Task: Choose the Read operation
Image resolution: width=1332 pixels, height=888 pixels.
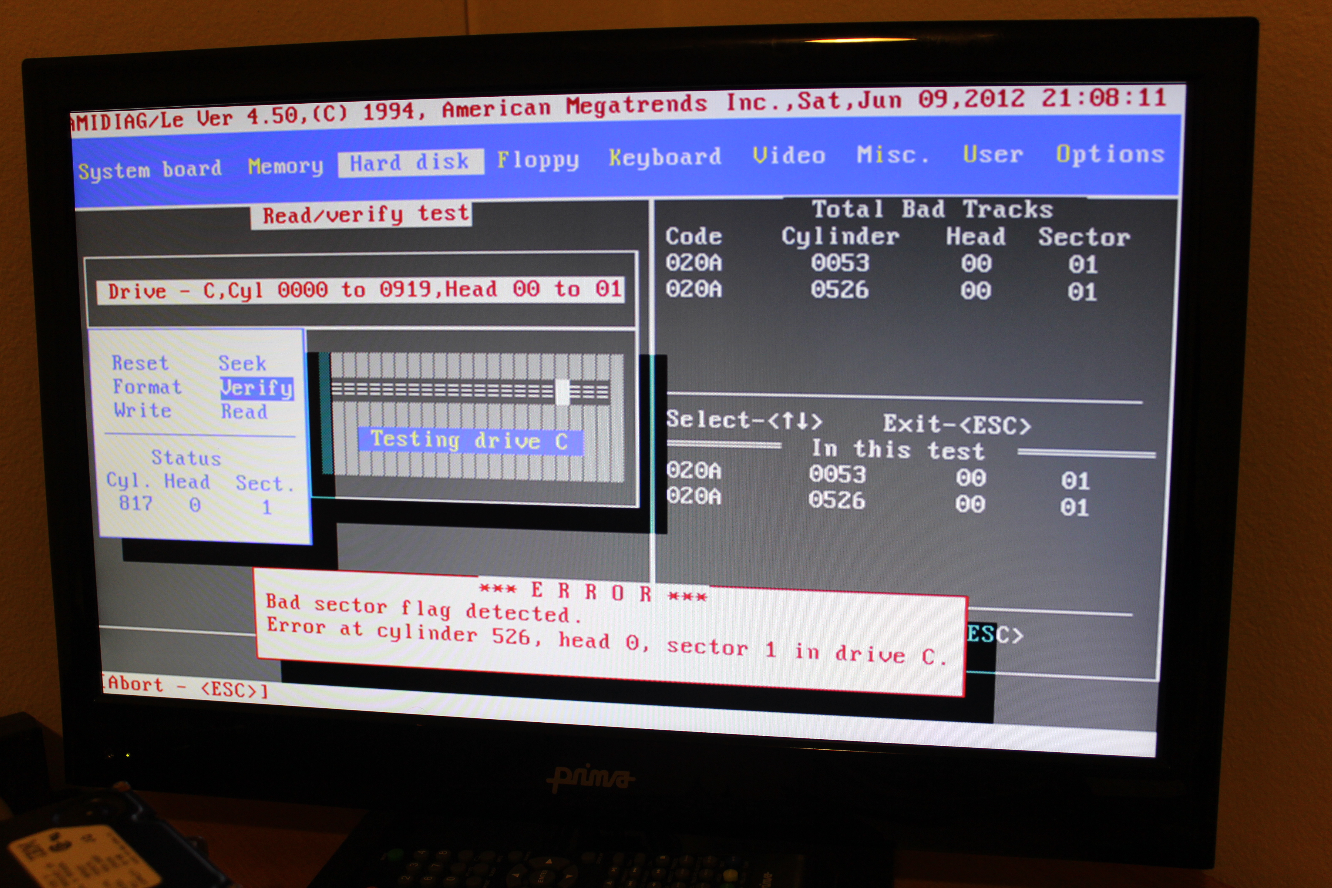Action: tap(244, 412)
